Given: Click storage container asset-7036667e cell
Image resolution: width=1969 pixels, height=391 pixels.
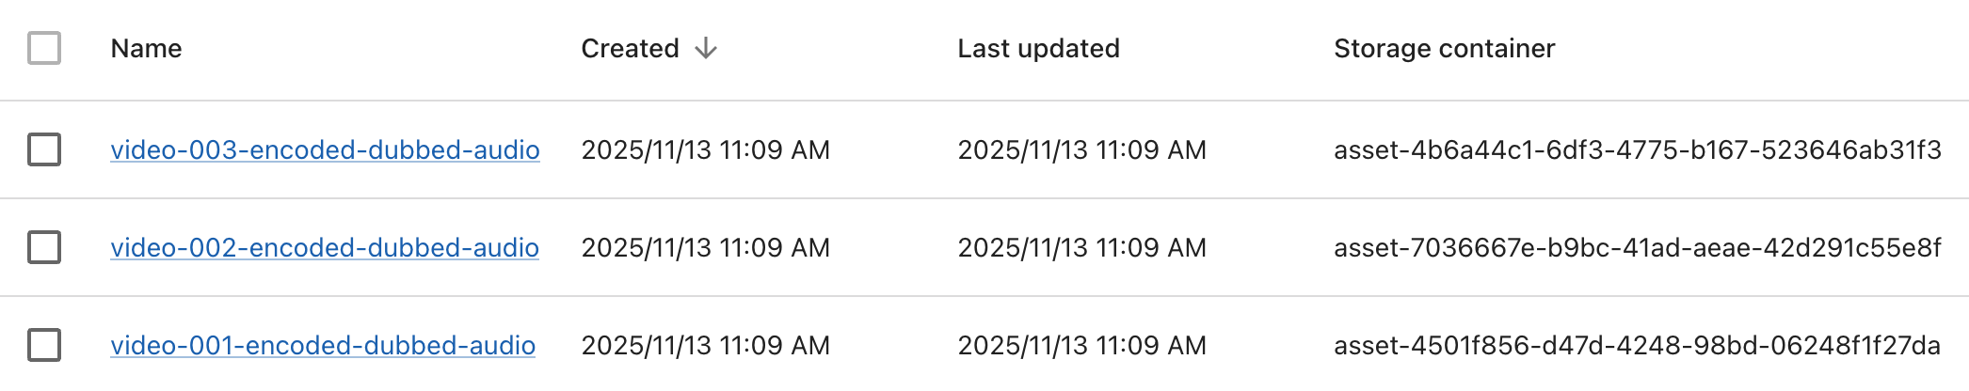Looking at the screenshot, I should point(1637,247).
